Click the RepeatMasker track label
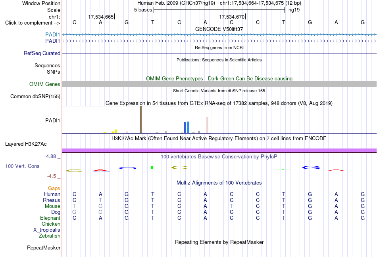Image resolution: width=377 pixels, height=257 pixels. [44, 247]
